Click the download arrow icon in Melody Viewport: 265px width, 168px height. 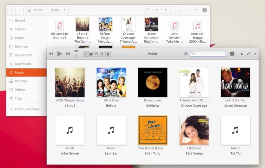click(242, 54)
